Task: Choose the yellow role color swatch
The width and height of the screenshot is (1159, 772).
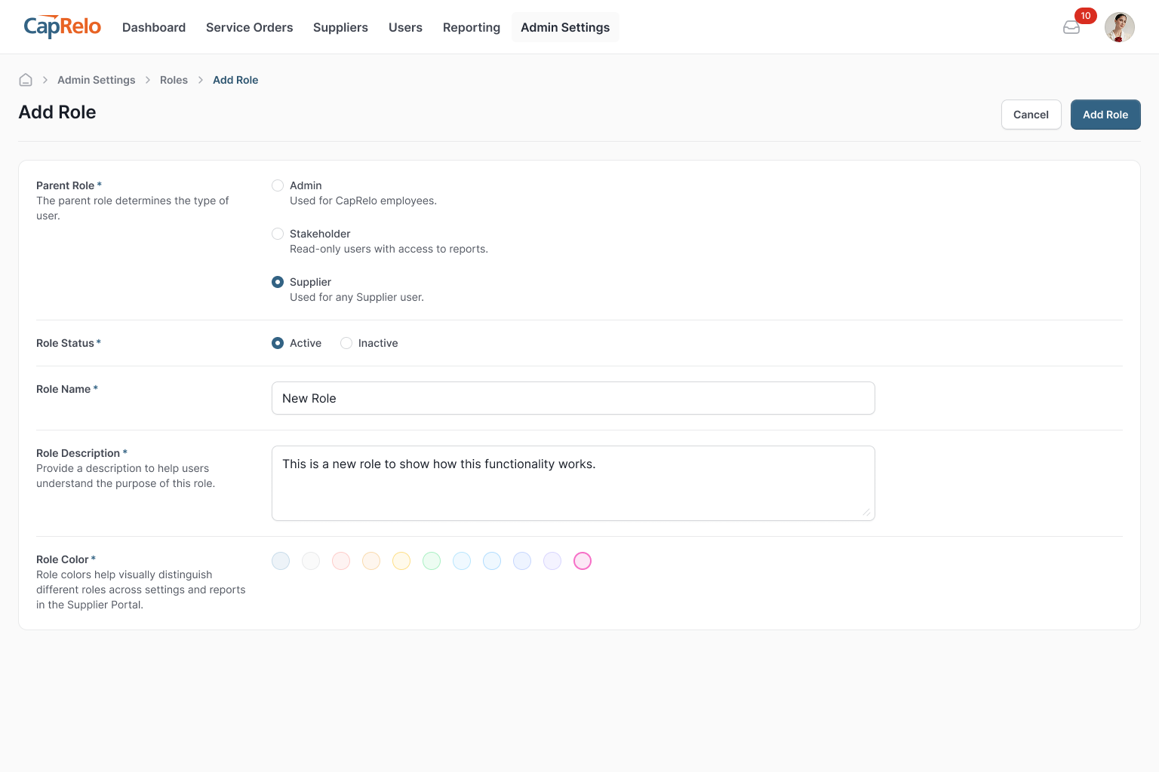Action: pos(401,561)
